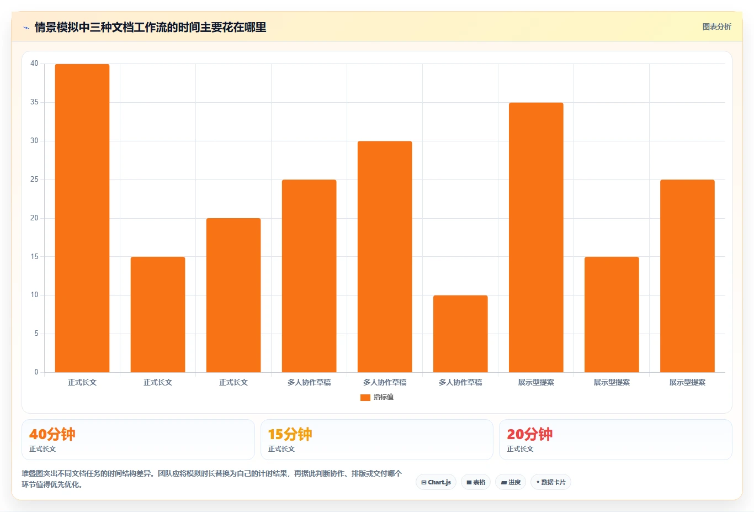Open the 图表分析 label in header

(716, 27)
